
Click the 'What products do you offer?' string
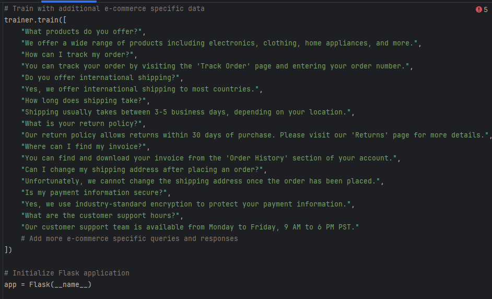pos(83,32)
